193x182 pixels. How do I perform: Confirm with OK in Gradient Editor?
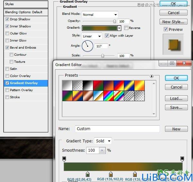click(176, 78)
